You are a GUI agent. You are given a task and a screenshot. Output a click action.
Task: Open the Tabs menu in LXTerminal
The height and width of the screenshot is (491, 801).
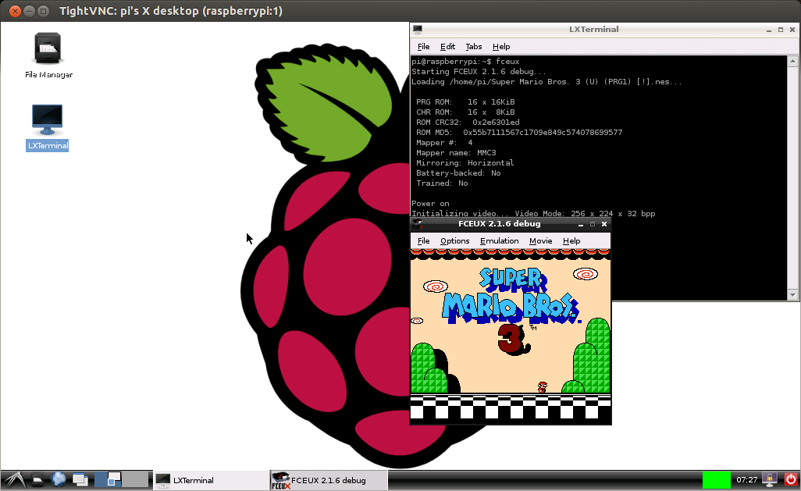(x=474, y=47)
